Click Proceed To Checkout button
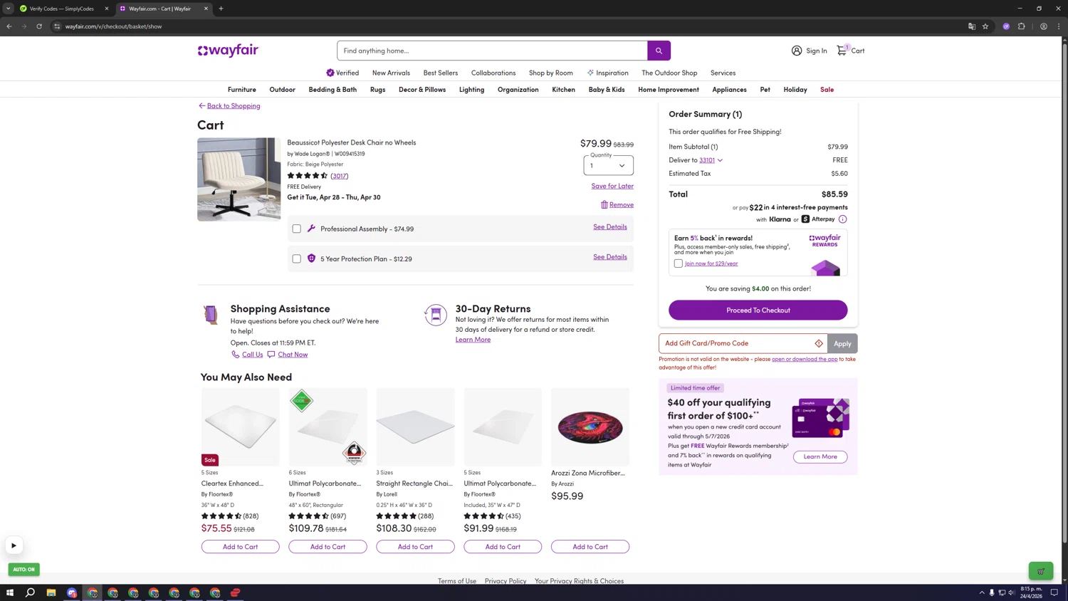Image resolution: width=1068 pixels, height=601 pixels. (x=758, y=310)
